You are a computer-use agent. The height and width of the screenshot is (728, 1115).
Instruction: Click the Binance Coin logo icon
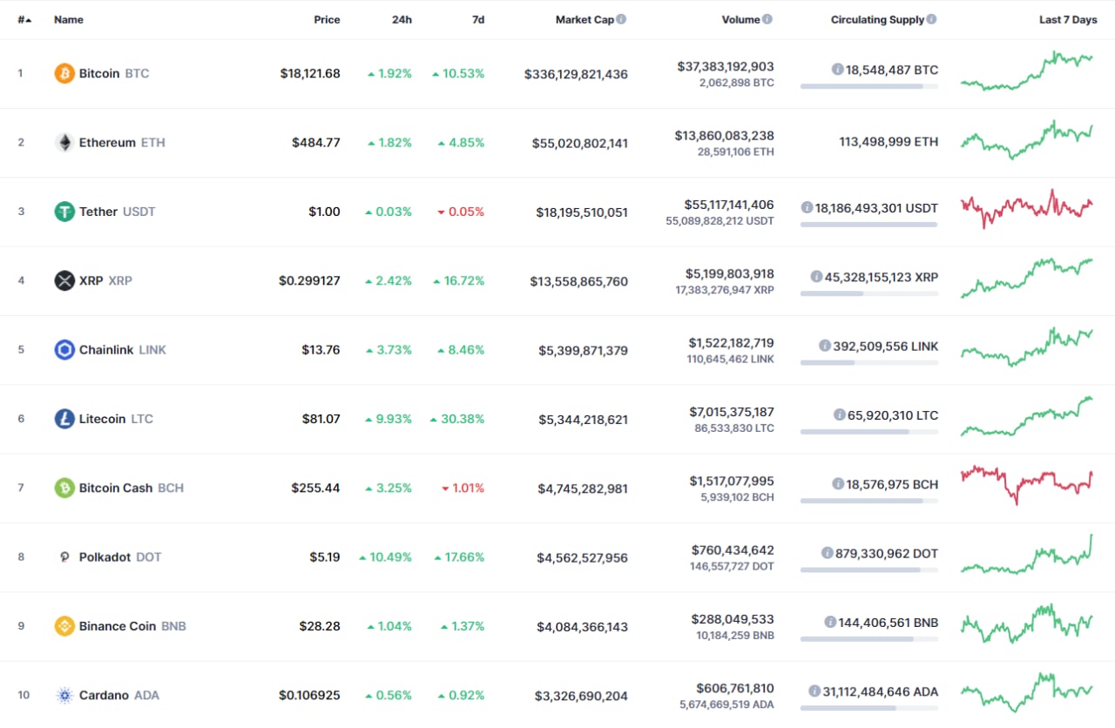pyautogui.click(x=64, y=626)
